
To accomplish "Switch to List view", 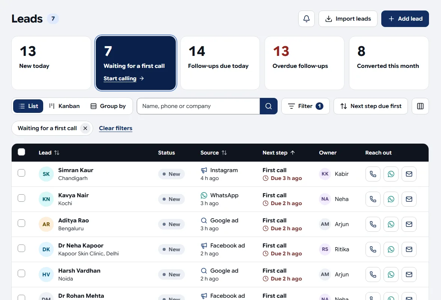I will tap(28, 106).
